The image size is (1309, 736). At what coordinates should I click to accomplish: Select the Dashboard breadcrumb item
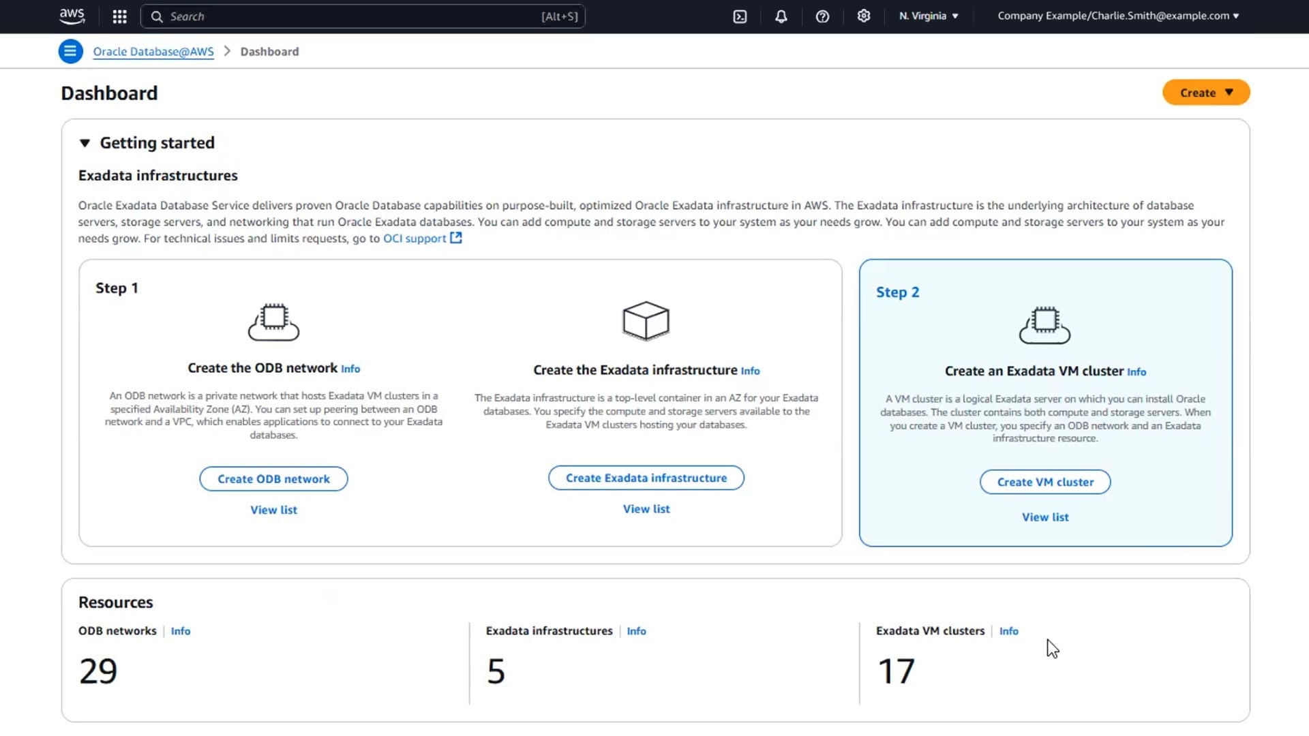(269, 51)
